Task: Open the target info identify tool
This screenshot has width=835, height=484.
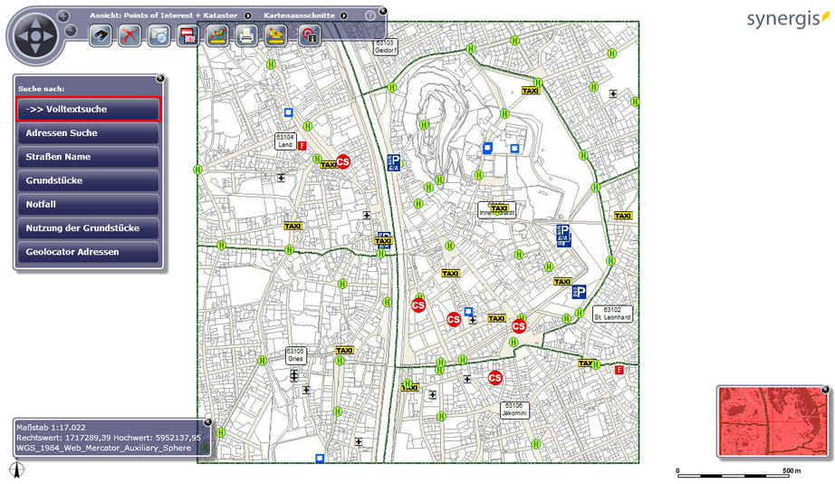Action: [309, 36]
